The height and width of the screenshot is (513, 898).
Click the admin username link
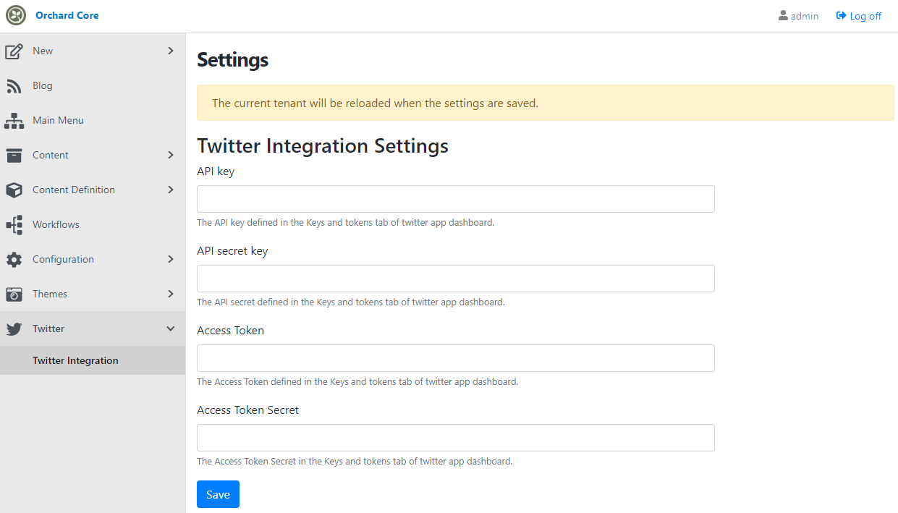pyautogui.click(x=798, y=16)
